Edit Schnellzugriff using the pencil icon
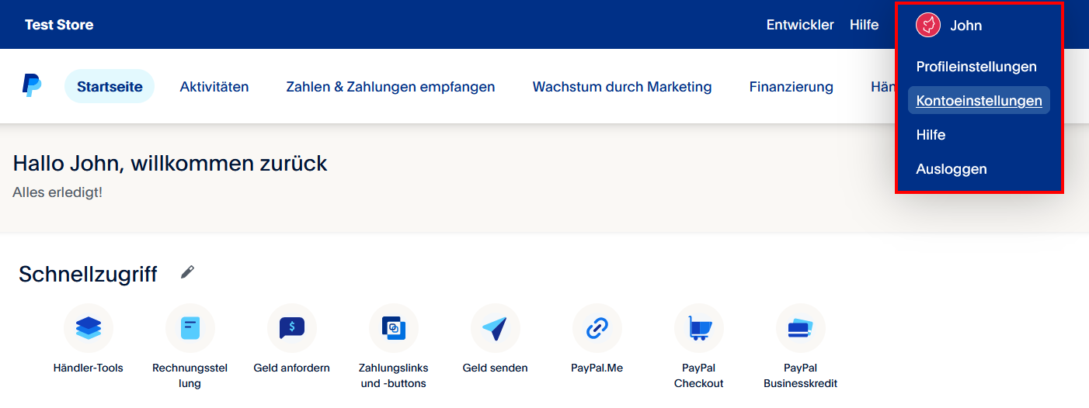This screenshot has height=408, width=1089. pos(187,272)
